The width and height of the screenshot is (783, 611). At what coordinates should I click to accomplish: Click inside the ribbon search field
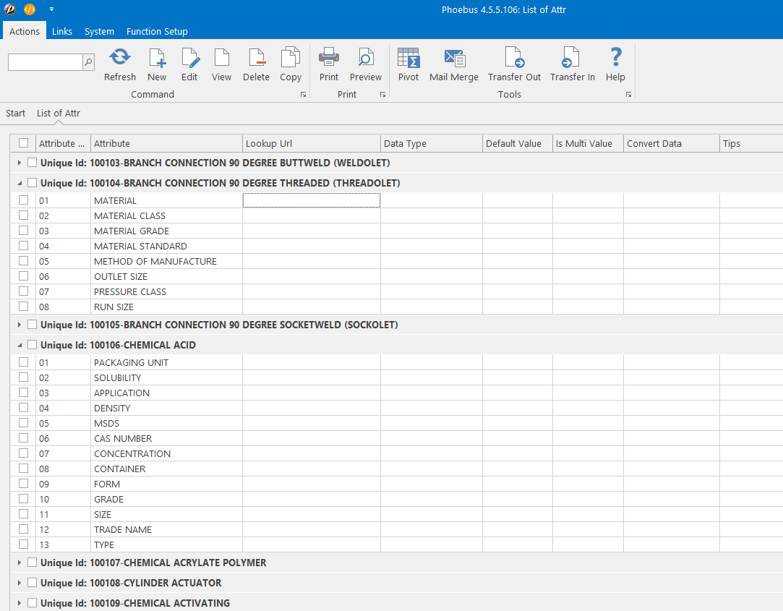point(46,62)
